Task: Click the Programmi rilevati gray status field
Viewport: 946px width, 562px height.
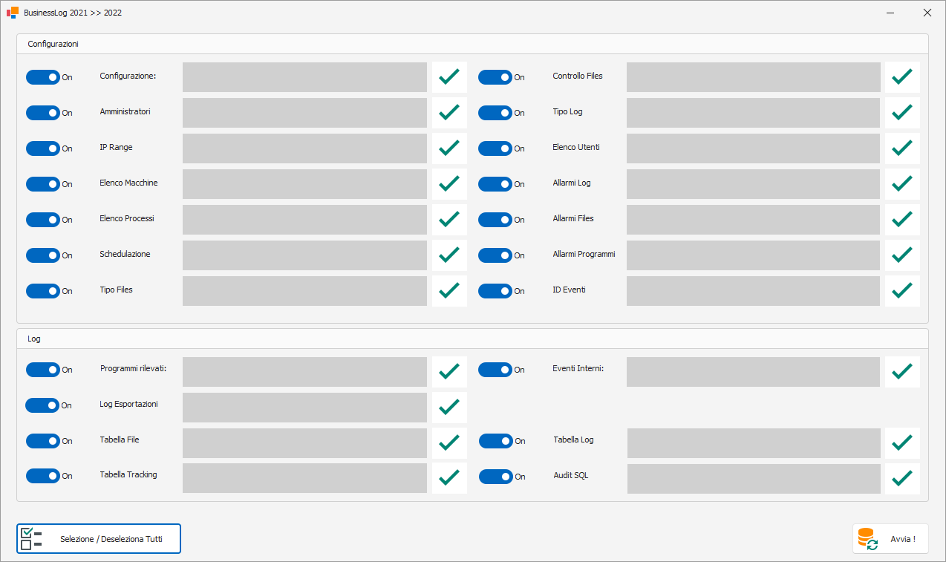Action: click(x=304, y=372)
